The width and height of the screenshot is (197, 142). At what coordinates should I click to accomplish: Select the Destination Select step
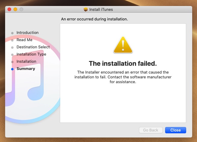(33, 47)
